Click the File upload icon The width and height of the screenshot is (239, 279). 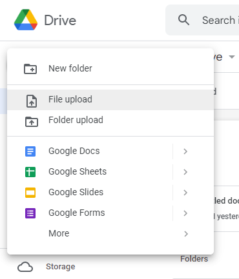[32, 101]
